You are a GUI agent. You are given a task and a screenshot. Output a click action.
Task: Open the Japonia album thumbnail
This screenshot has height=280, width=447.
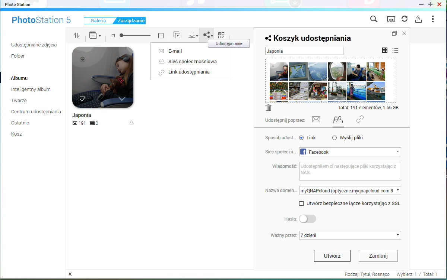pos(103,77)
